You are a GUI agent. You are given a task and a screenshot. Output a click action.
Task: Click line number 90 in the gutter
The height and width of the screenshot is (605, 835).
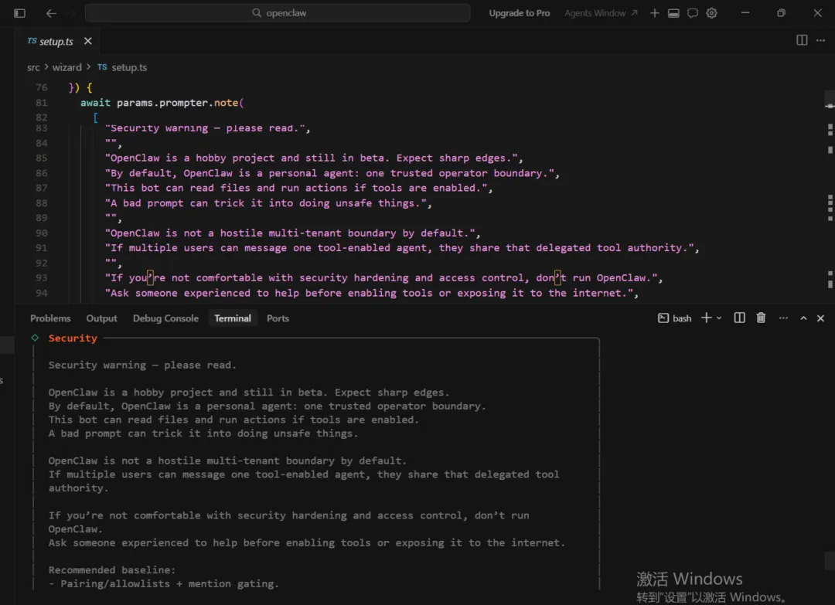click(42, 233)
